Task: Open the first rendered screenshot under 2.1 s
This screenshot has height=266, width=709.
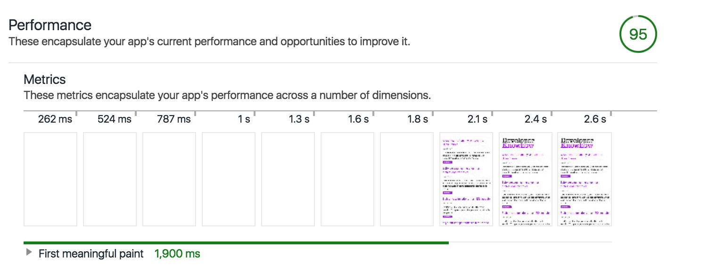Action: point(466,179)
